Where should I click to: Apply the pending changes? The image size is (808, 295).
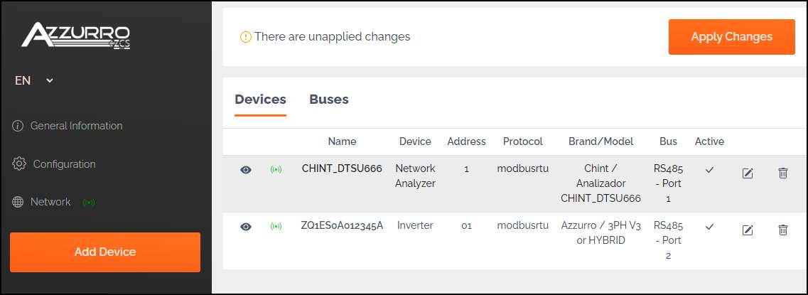(732, 37)
